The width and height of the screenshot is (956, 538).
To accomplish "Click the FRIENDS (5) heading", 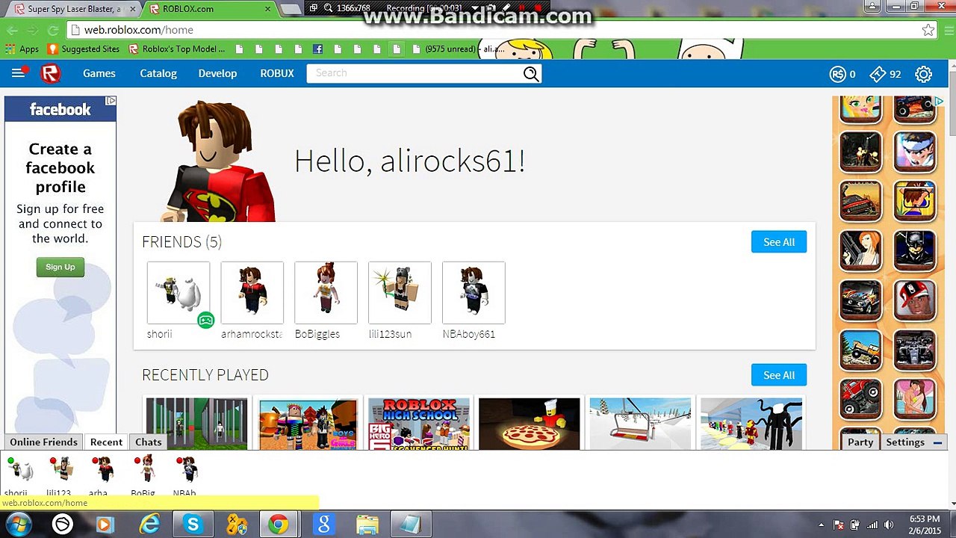I will (181, 242).
